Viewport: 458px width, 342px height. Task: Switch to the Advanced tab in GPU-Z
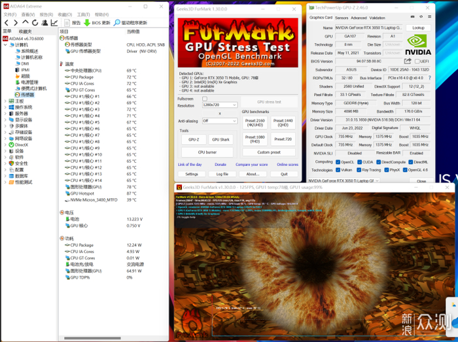pos(359,18)
